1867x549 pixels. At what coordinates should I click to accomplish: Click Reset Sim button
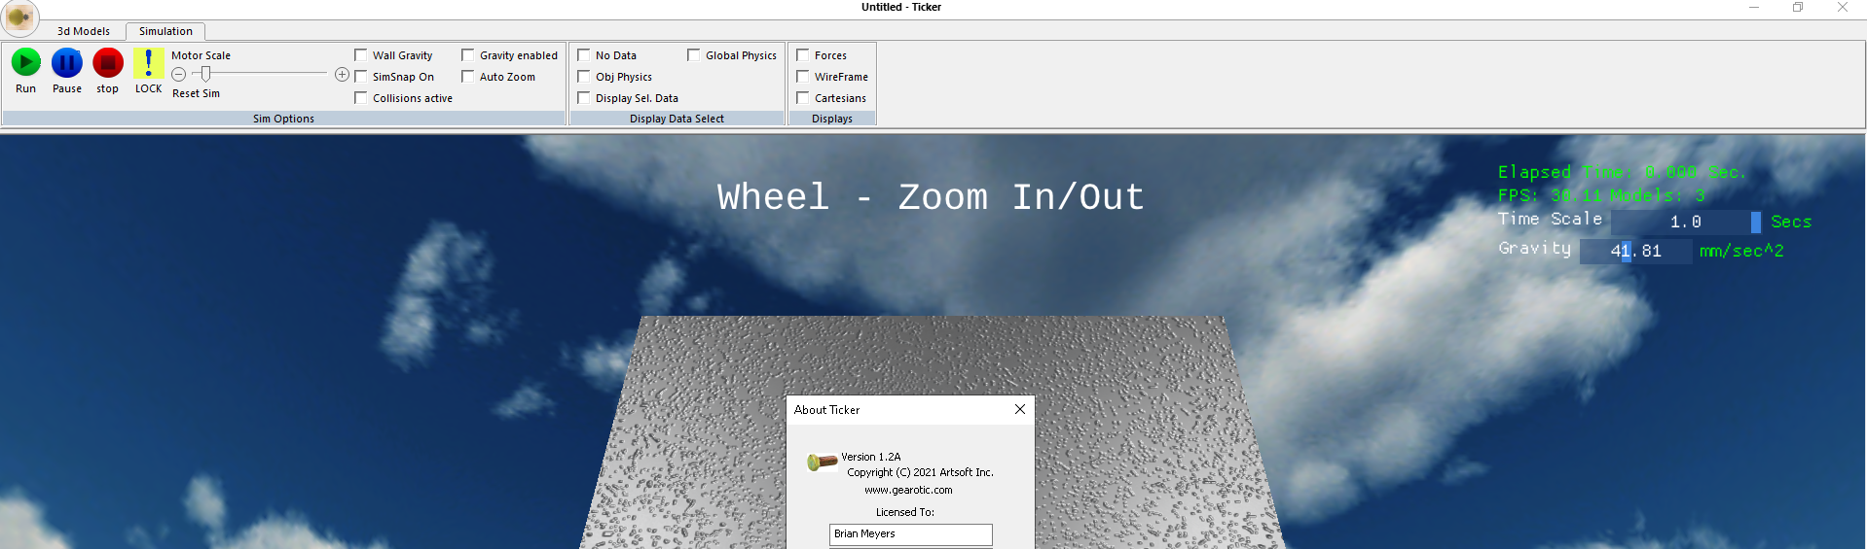pyautogui.click(x=196, y=93)
